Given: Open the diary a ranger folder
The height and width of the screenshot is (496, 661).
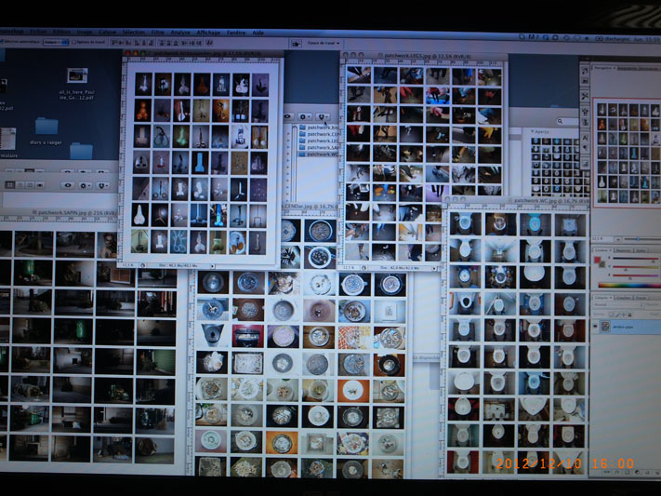Looking at the screenshot, I should [46, 131].
